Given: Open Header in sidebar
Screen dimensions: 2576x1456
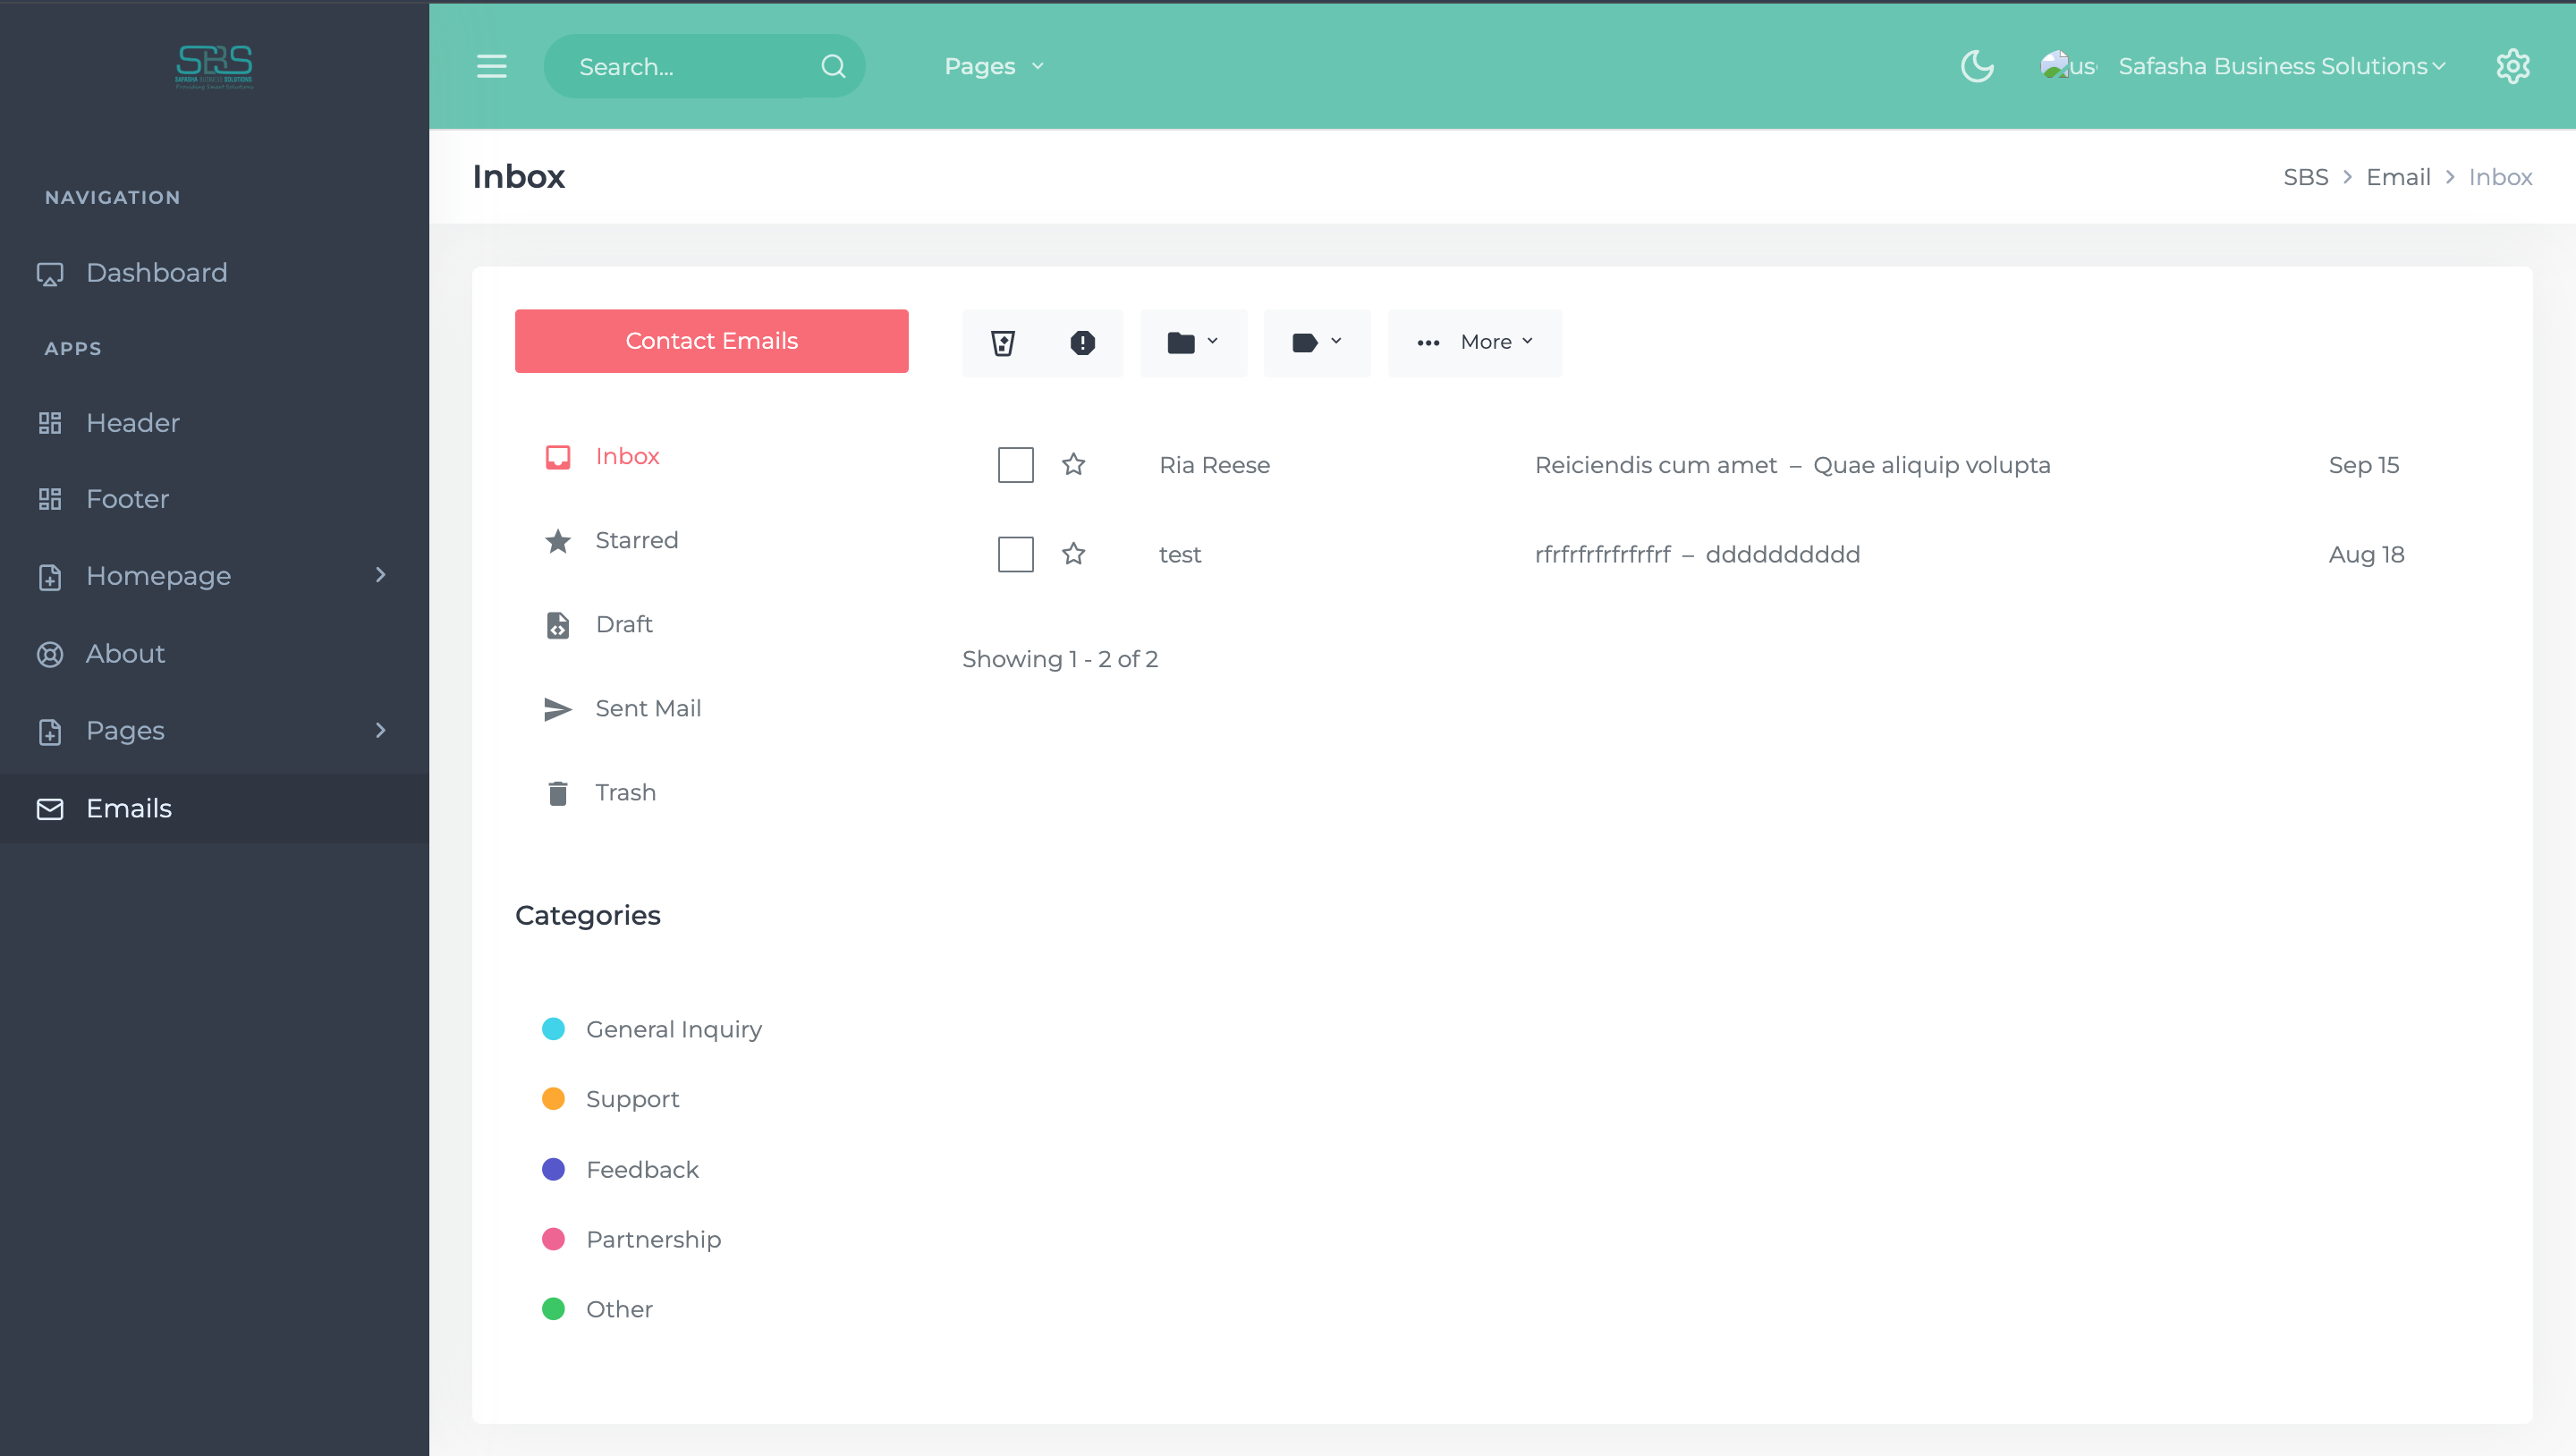Looking at the screenshot, I should (214, 423).
